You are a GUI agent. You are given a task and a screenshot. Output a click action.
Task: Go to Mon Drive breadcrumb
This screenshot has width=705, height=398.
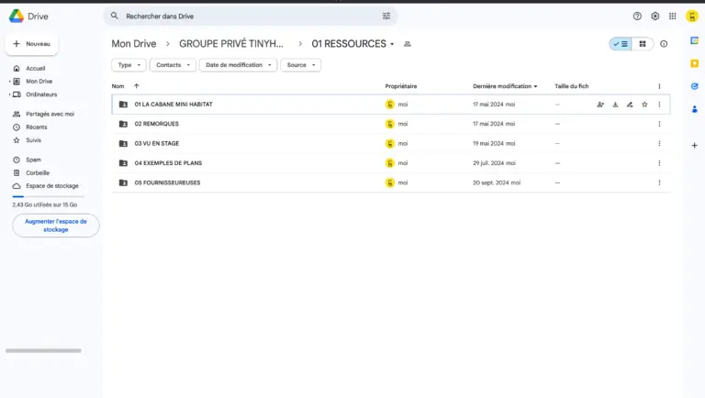134,44
